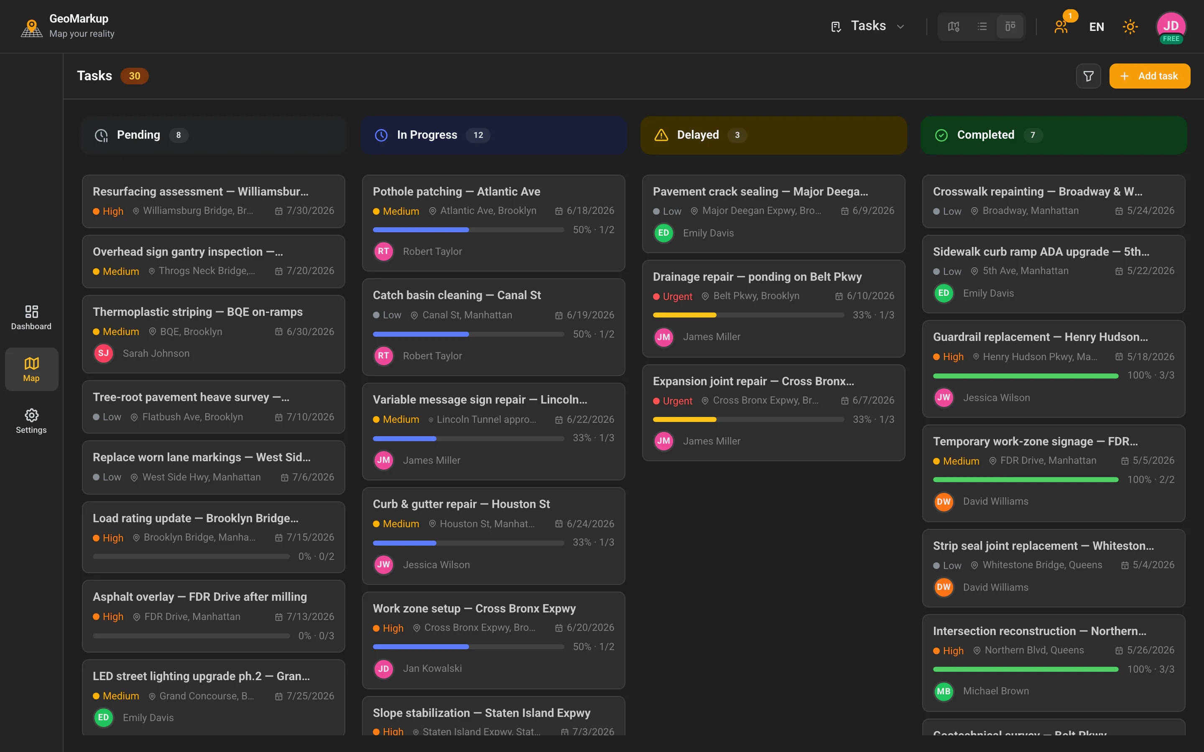Open Pothole patching — Atlantic Ave task

coord(494,222)
